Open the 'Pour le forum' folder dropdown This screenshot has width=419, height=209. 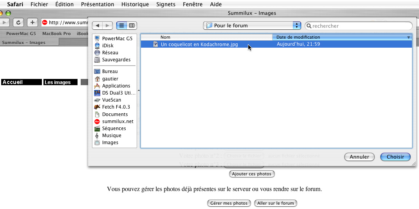(x=252, y=26)
